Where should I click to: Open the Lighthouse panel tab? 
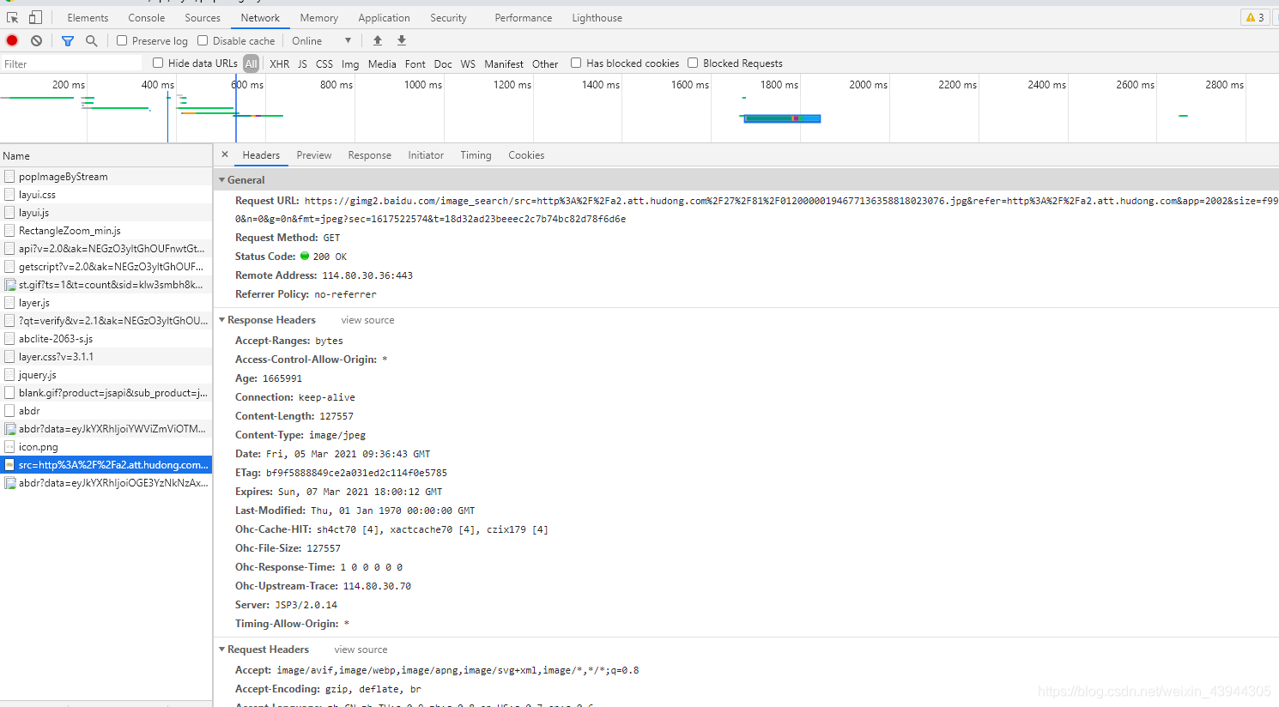(x=597, y=17)
